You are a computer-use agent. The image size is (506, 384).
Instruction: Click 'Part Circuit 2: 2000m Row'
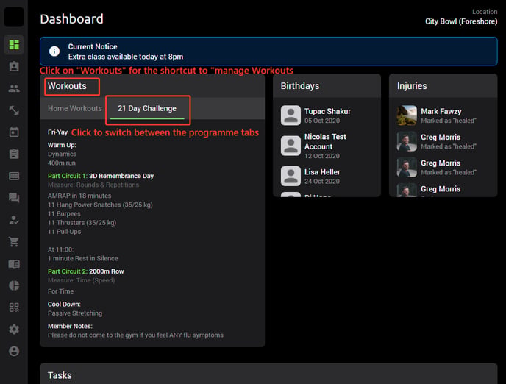click(x=86, y=271)
